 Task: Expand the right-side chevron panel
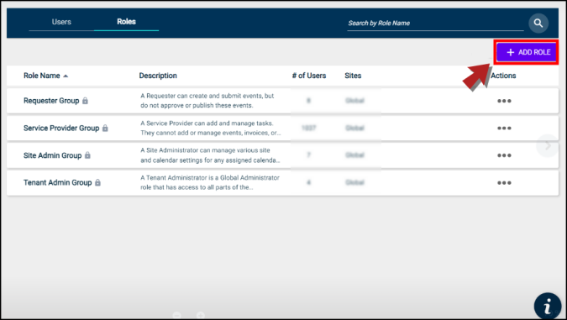coord(548,145)
